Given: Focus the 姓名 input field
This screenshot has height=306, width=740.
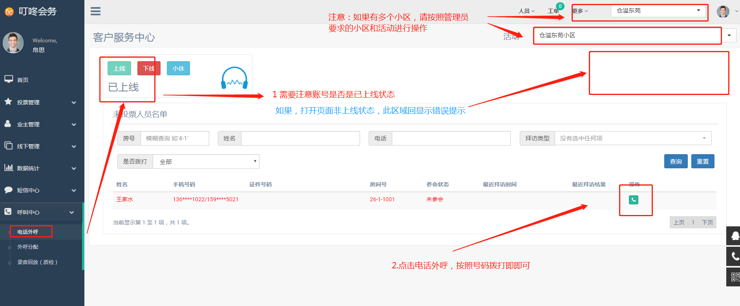Looking at the screenshot, I should [x=300, y=138].
